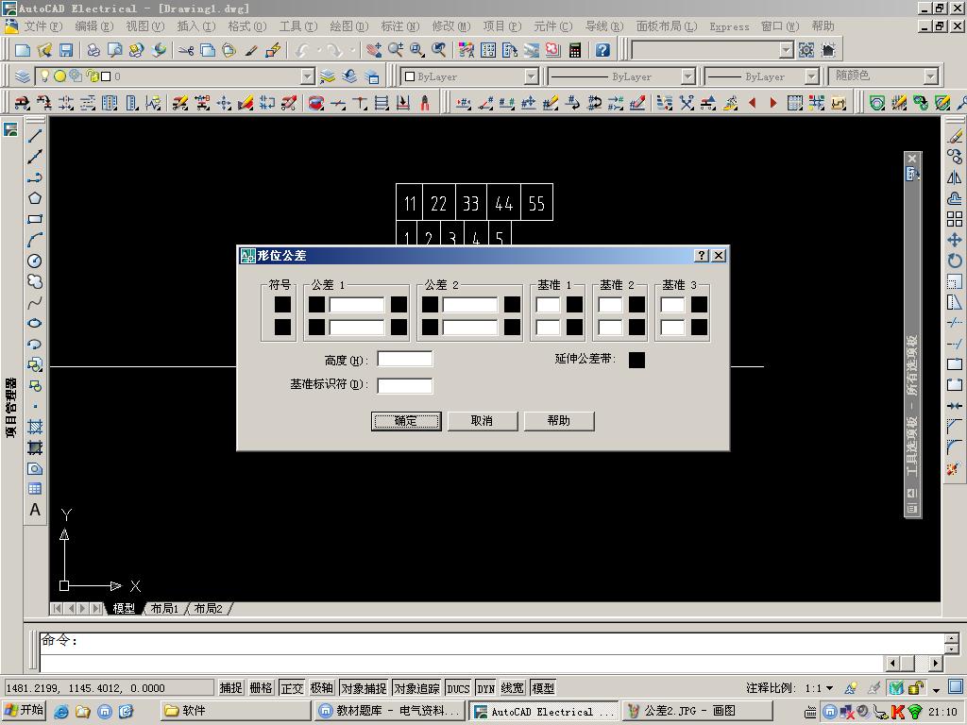Screen dimensions: 967x725
Task: Click top material condition swatch in 基准 1
Action: 574,305
